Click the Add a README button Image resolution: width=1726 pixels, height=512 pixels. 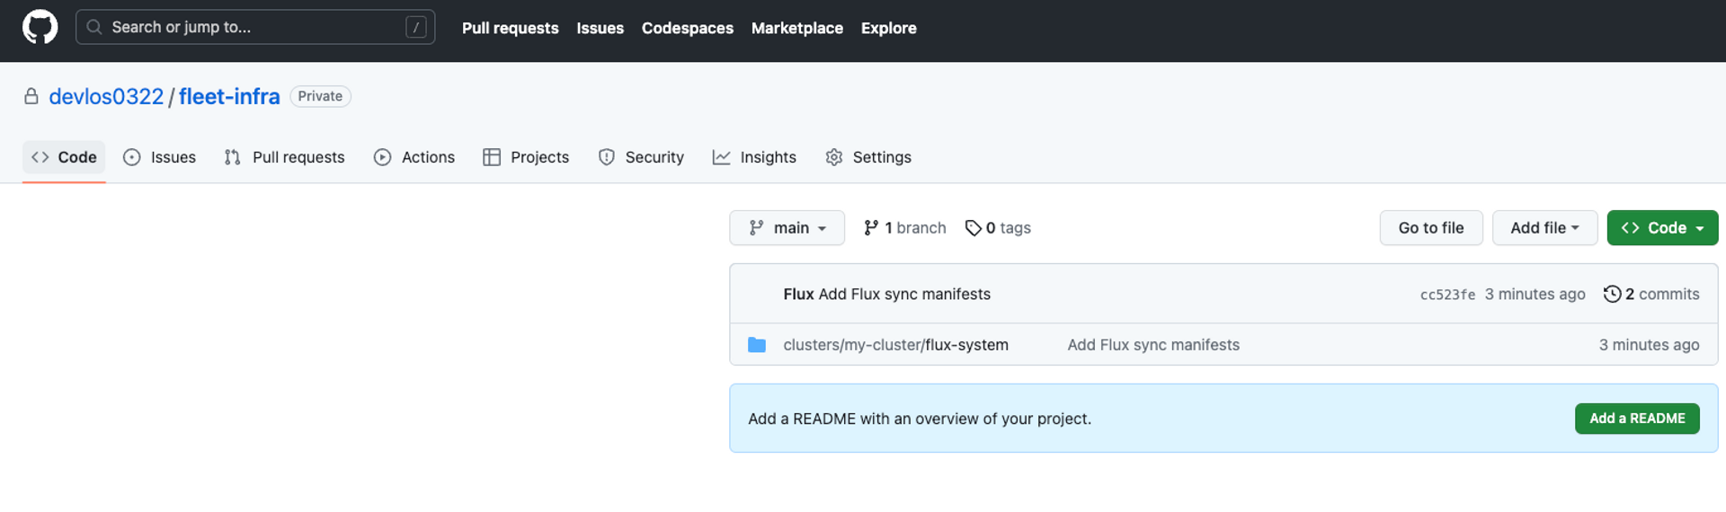pos(1636,419)
